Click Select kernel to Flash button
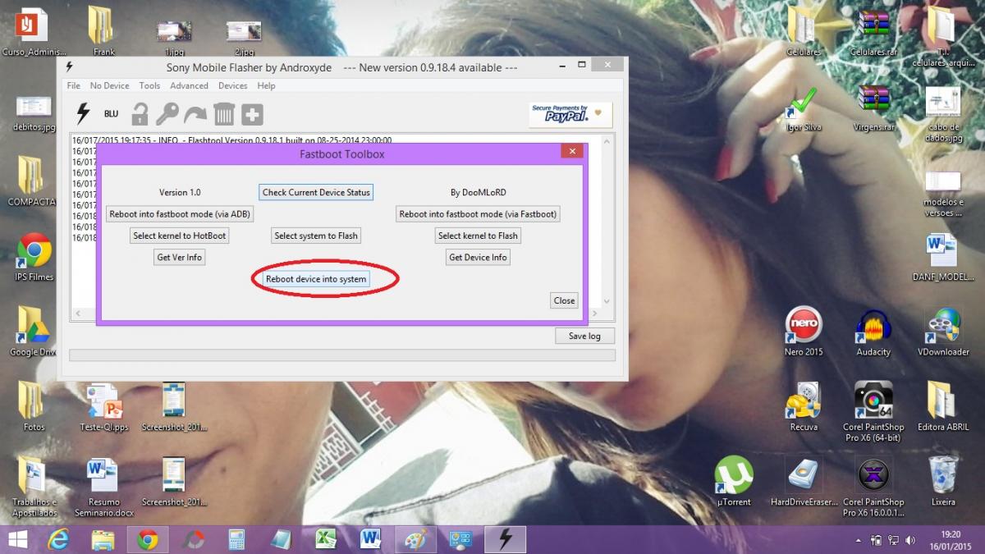 pos(478,236)
